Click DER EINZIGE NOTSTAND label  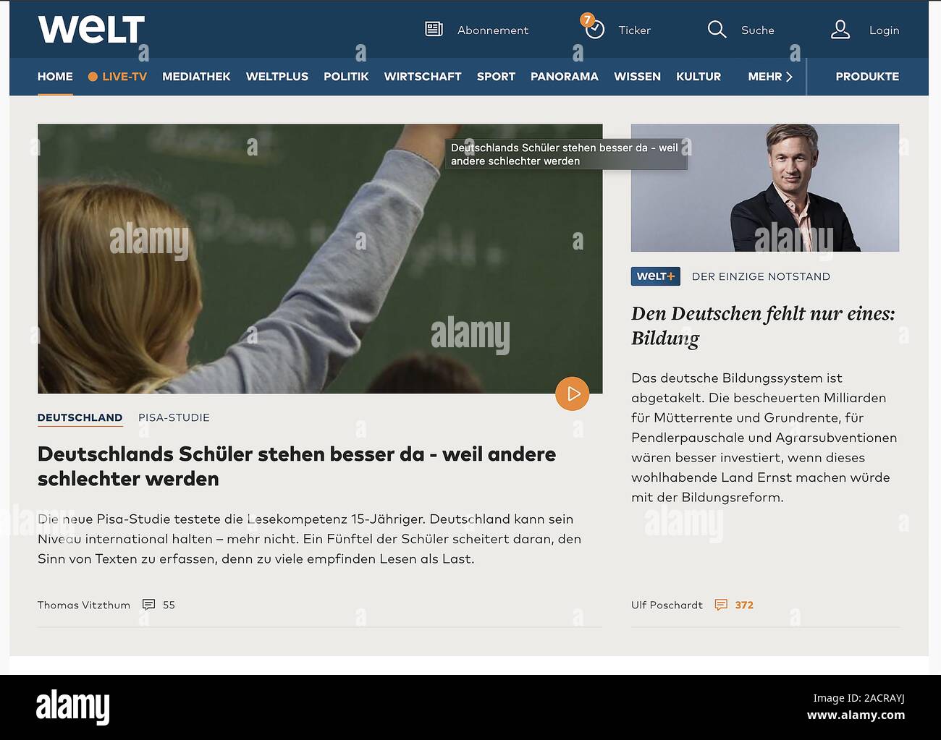761,277
